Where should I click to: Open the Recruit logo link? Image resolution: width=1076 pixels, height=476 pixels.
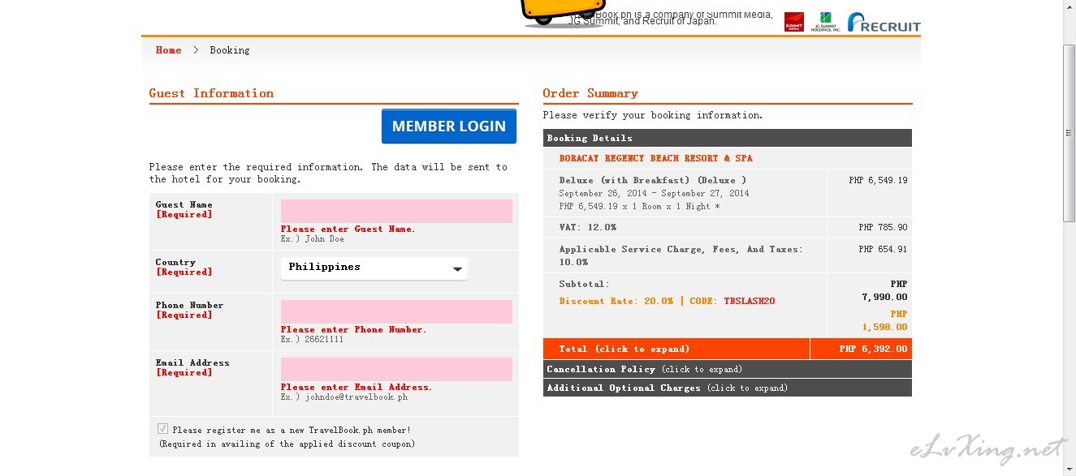[884, 22]
